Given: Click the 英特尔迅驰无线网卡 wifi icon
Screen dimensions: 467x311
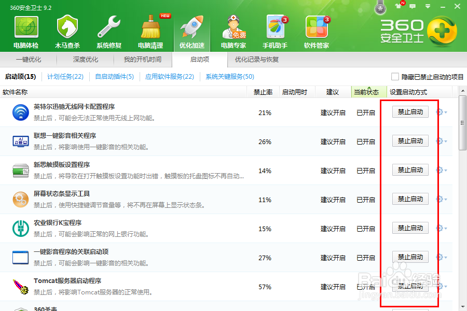Looking at the screenshot, I should (21, 112).
